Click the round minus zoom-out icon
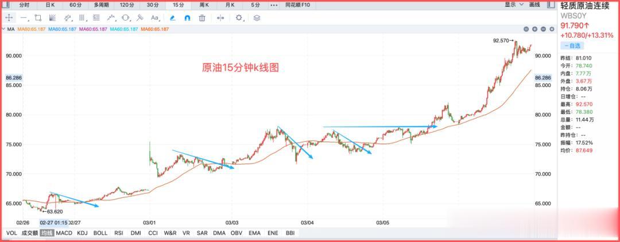This screenshot has width=620, height=242. [x=543, y=29]
